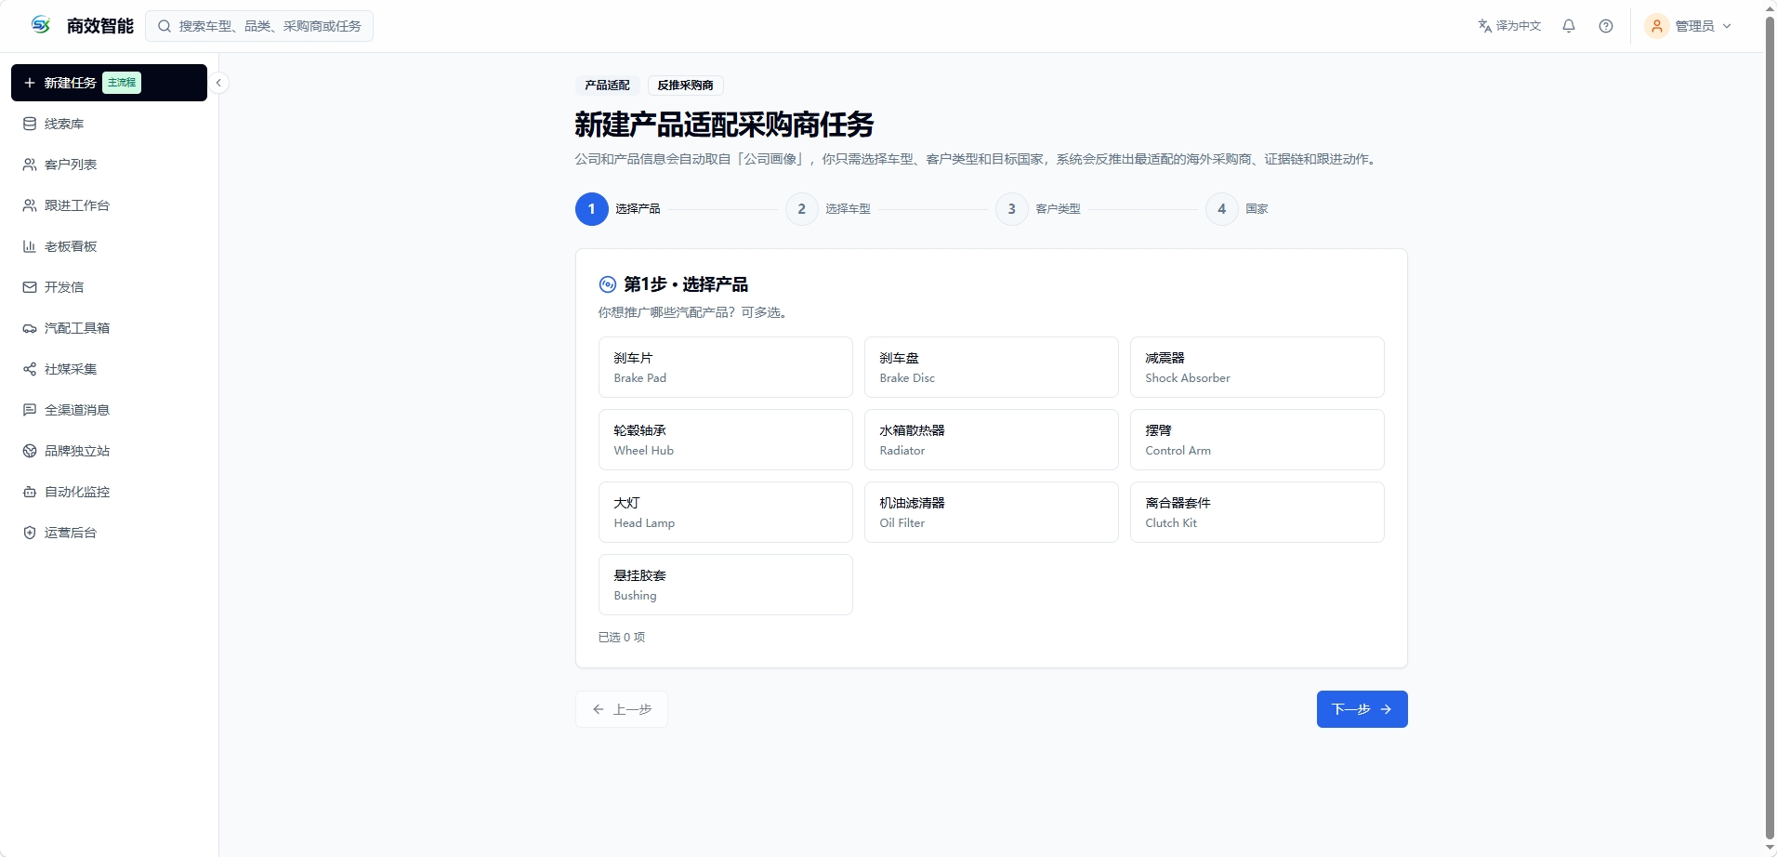Open 汽配工具箱 from the sidebar

pyautogui.click(x=109, y=328)
